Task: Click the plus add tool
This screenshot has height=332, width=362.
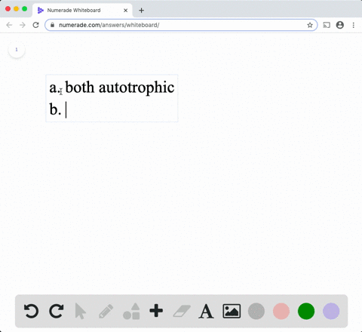Action: [156, 311]
